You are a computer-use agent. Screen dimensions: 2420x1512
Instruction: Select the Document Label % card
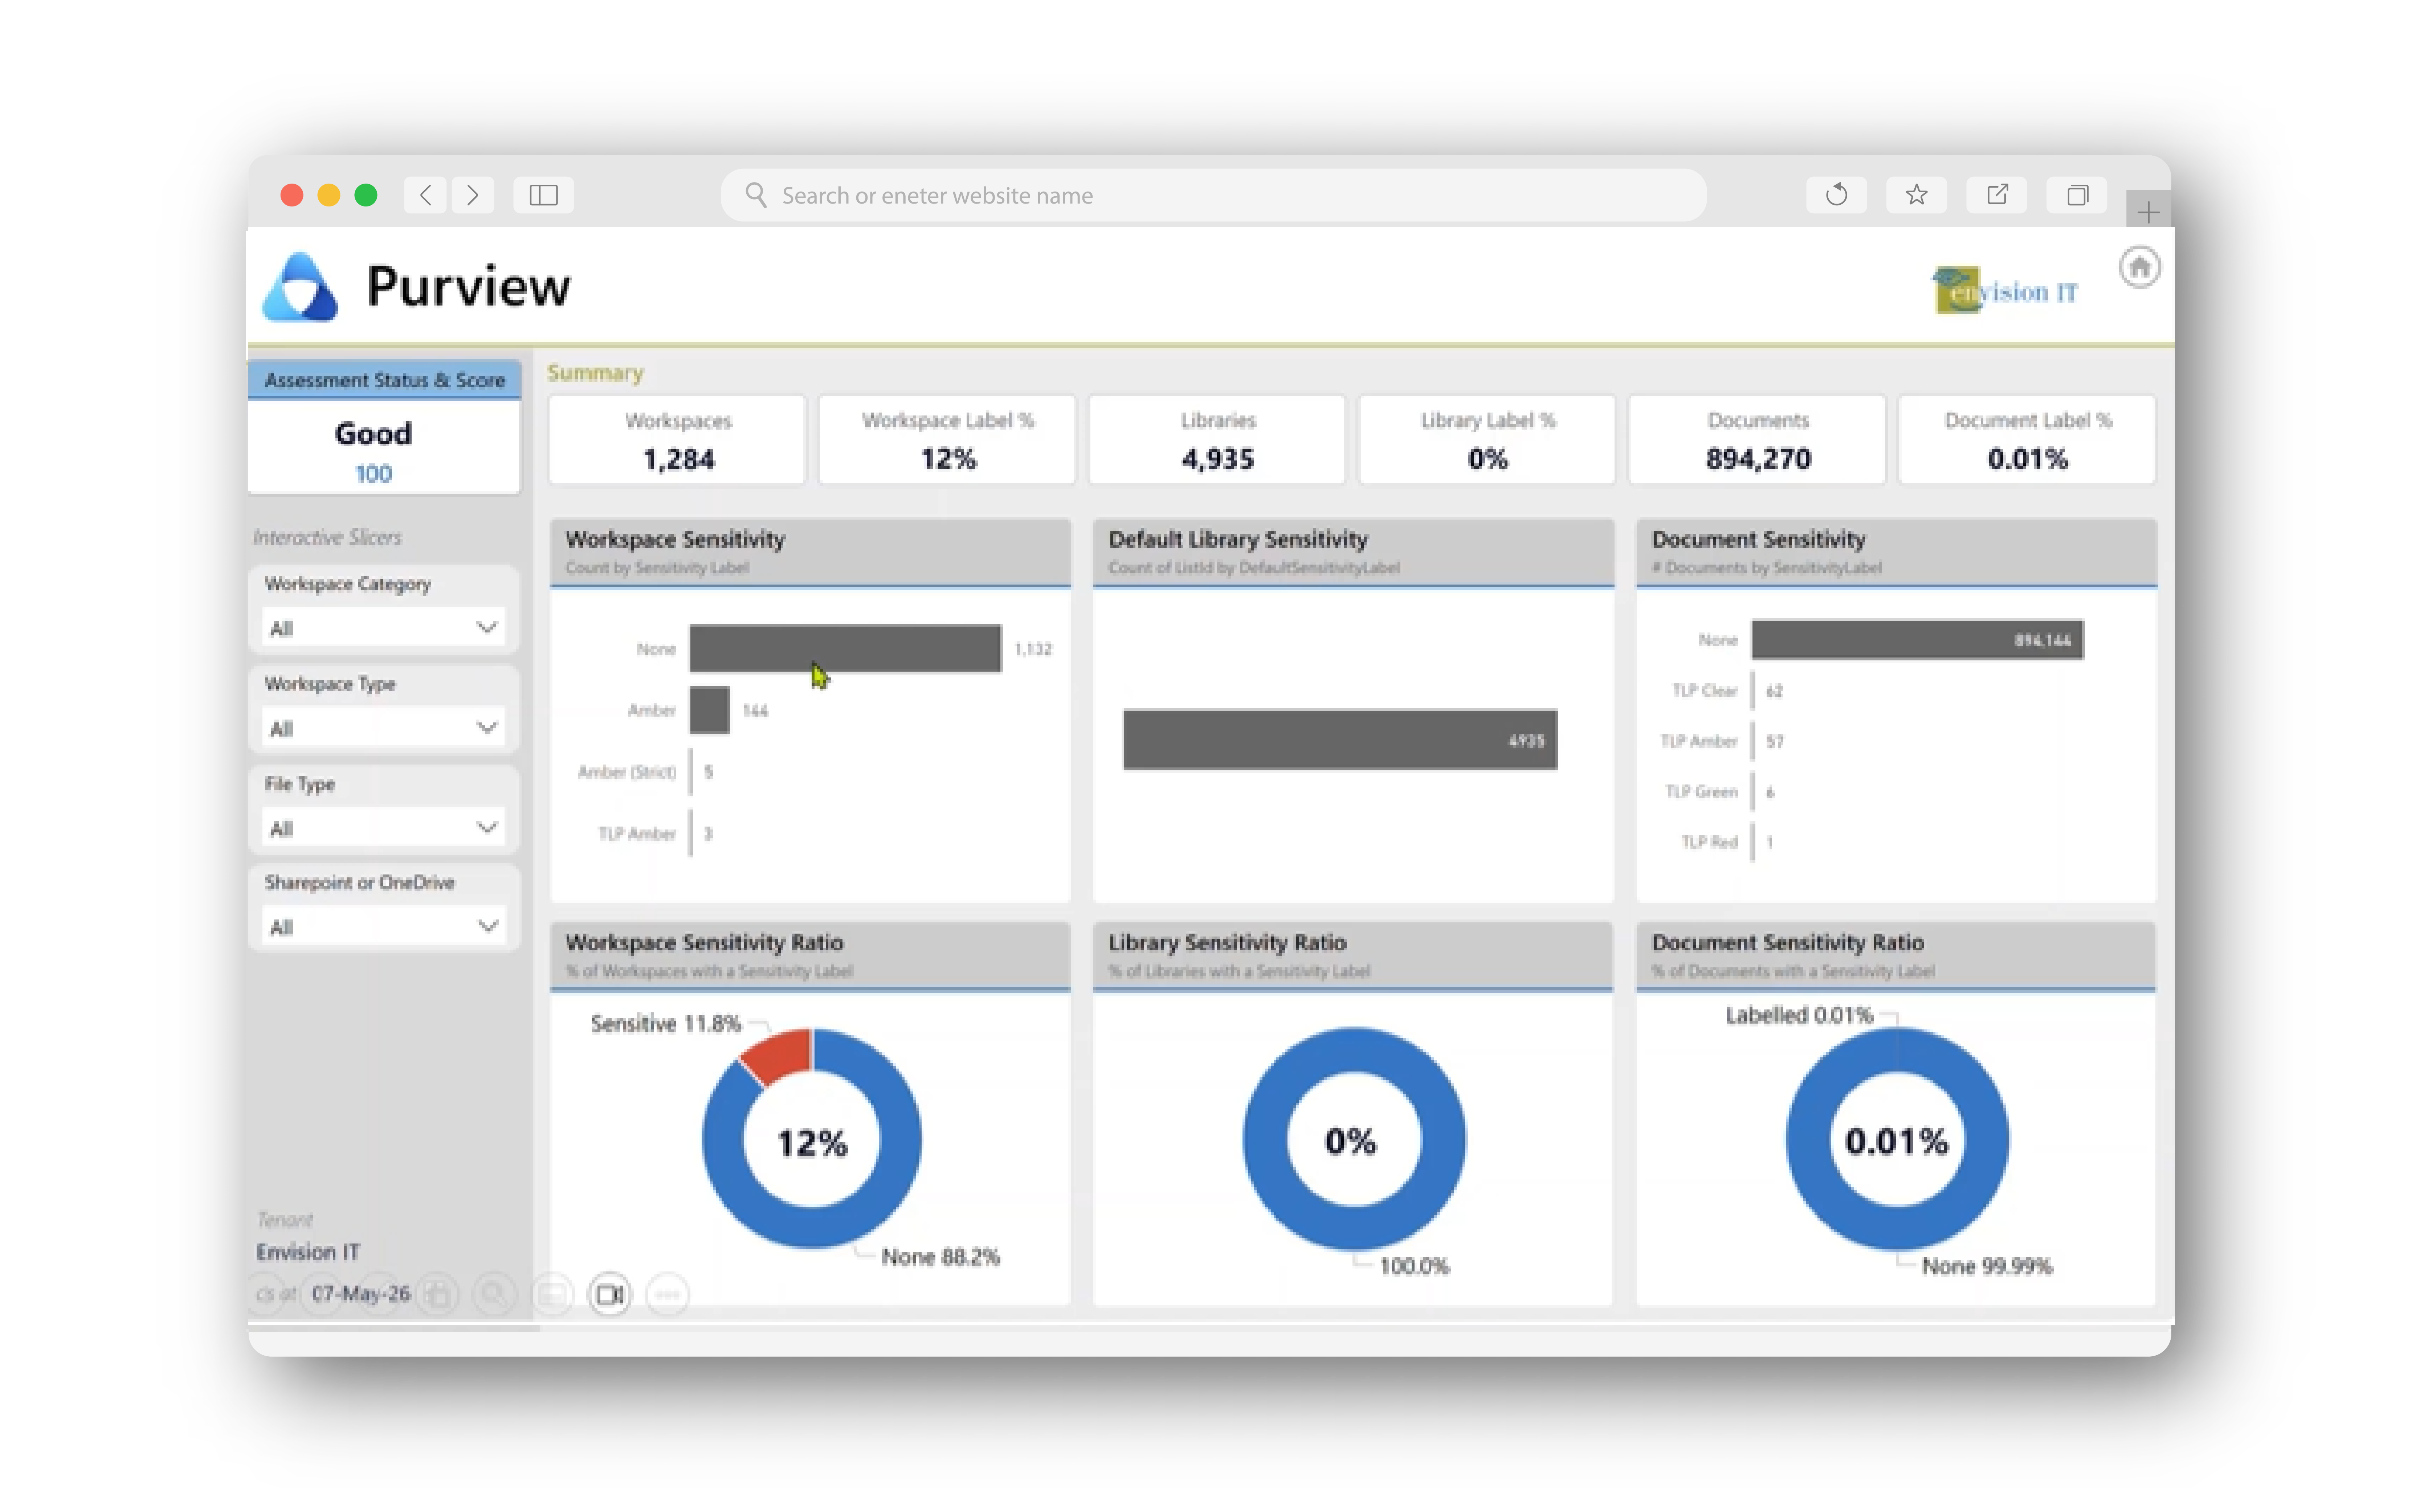(x=2028, y=440)
